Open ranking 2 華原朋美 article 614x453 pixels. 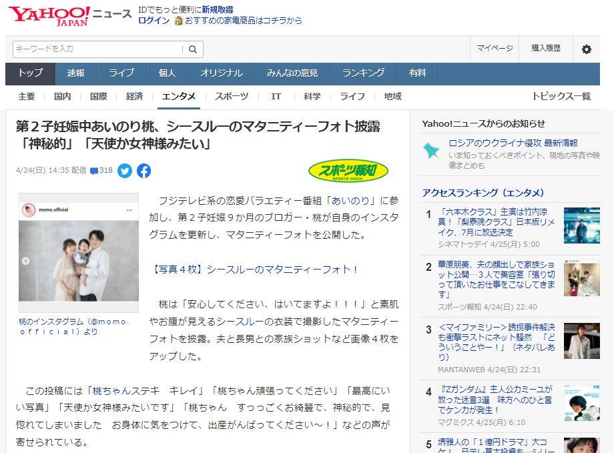pyautogui.click(x=496, y=280)
